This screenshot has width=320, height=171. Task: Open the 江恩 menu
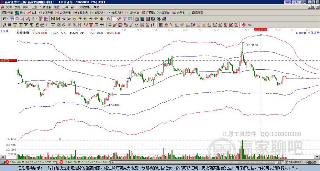click(x=34, y=7)
